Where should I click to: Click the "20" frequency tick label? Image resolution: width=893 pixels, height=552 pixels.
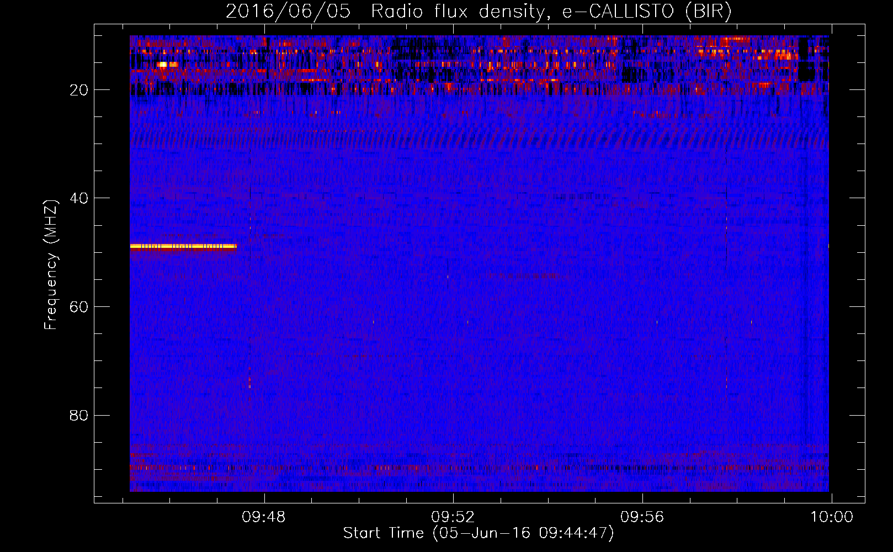tap(79, 90)
